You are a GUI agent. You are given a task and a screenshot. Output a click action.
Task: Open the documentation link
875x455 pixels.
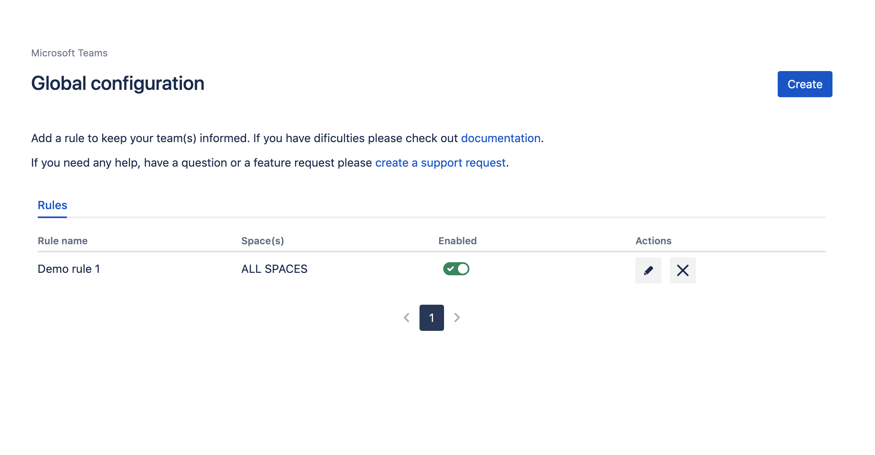coord(500,138)
